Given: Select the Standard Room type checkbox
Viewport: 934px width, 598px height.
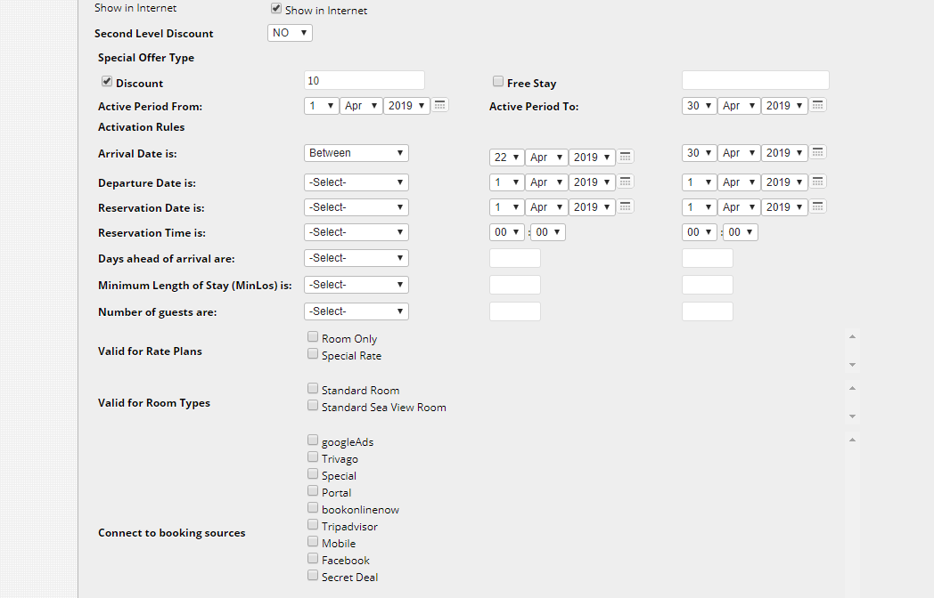Looking at the screenshot, I should click(x=313, y=389).
